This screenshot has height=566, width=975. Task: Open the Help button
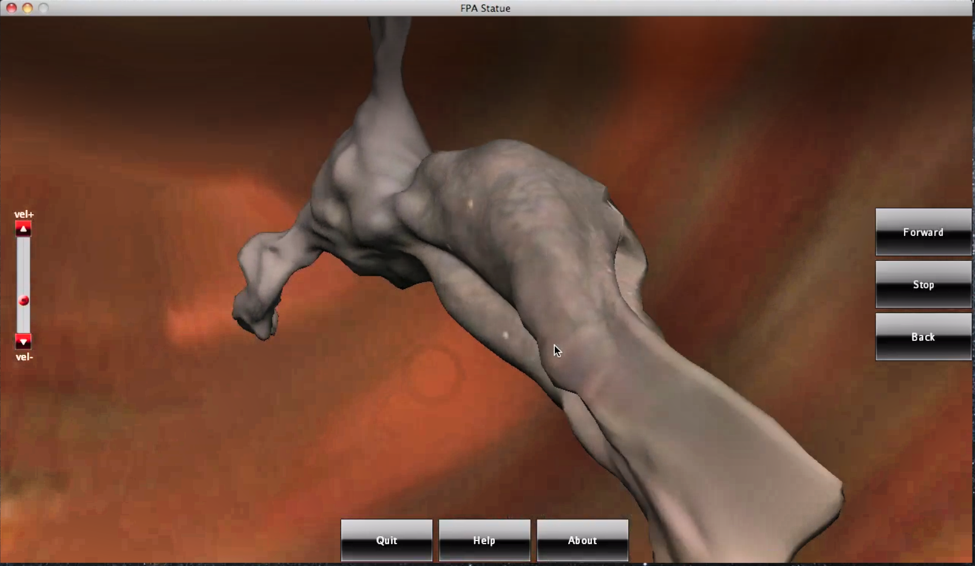pyautogui.click(x=484, y=540)
